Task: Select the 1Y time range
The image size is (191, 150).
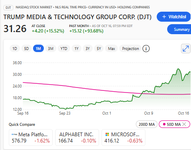Action: pos(76,49)
